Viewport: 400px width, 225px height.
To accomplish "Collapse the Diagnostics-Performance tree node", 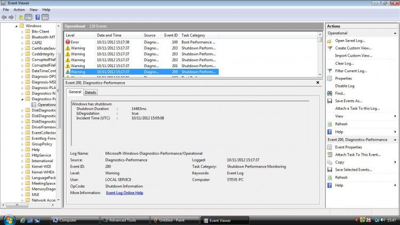I will (x=22, y=99).
